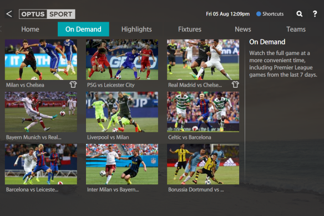The image size is (324, 216).
Task: Open the Bayern Munich vs Real match title
Action: coord(34,137)
